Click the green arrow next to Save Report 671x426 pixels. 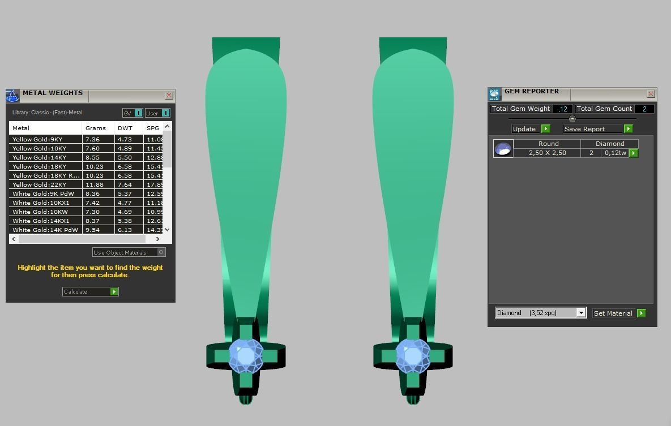(x=628, y=129)
